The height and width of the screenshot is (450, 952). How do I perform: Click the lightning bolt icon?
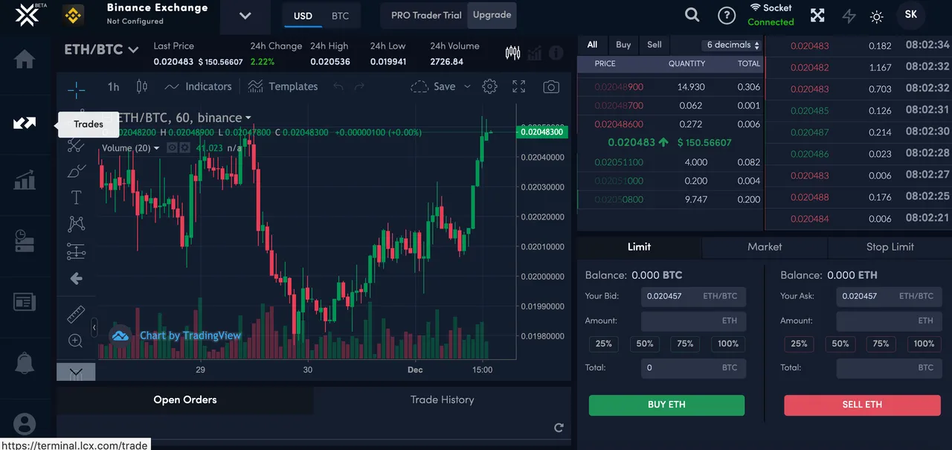(x=849, y=16)
